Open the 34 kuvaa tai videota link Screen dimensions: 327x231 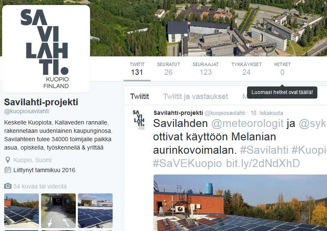(40, 186)
